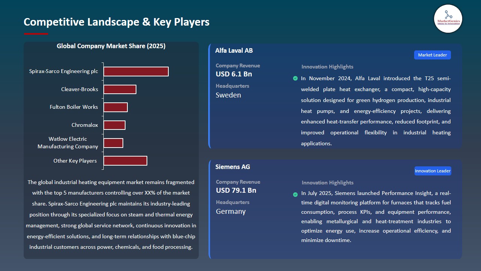
Task: Select the Other Key Players bar
Action: click(125, 161)
